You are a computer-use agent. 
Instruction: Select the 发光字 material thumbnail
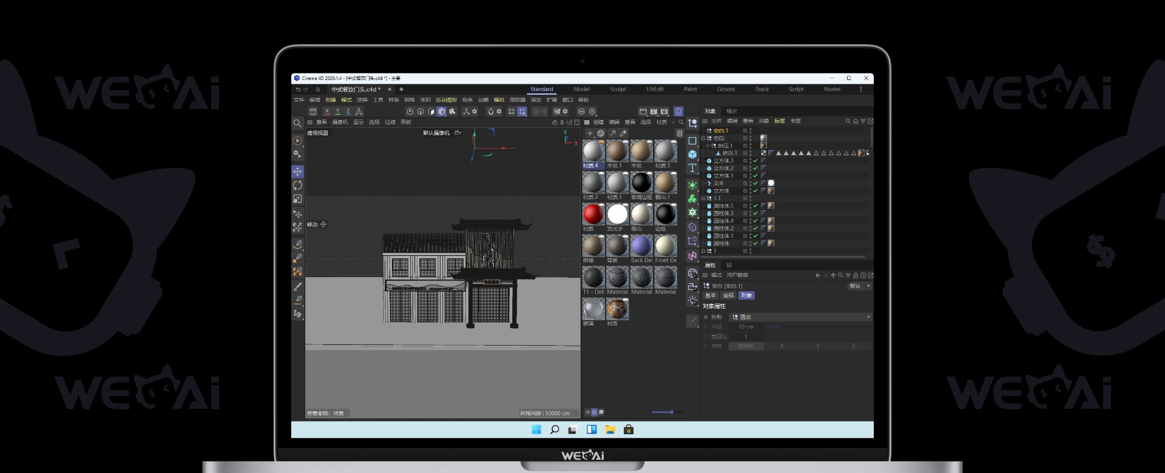(x=617, y=214)
